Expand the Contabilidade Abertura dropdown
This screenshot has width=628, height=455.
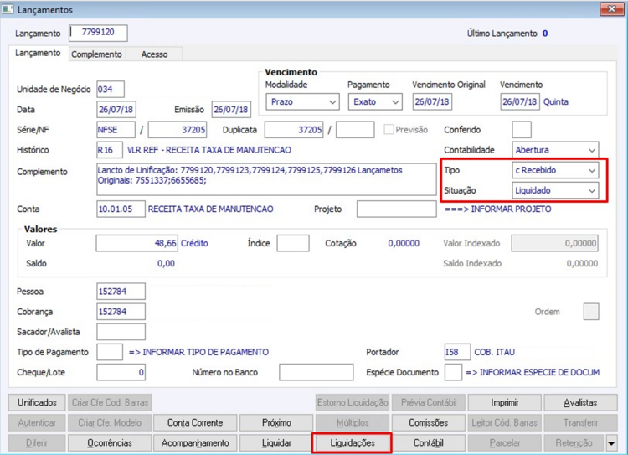pyautogui.click(x=555, y=150)
